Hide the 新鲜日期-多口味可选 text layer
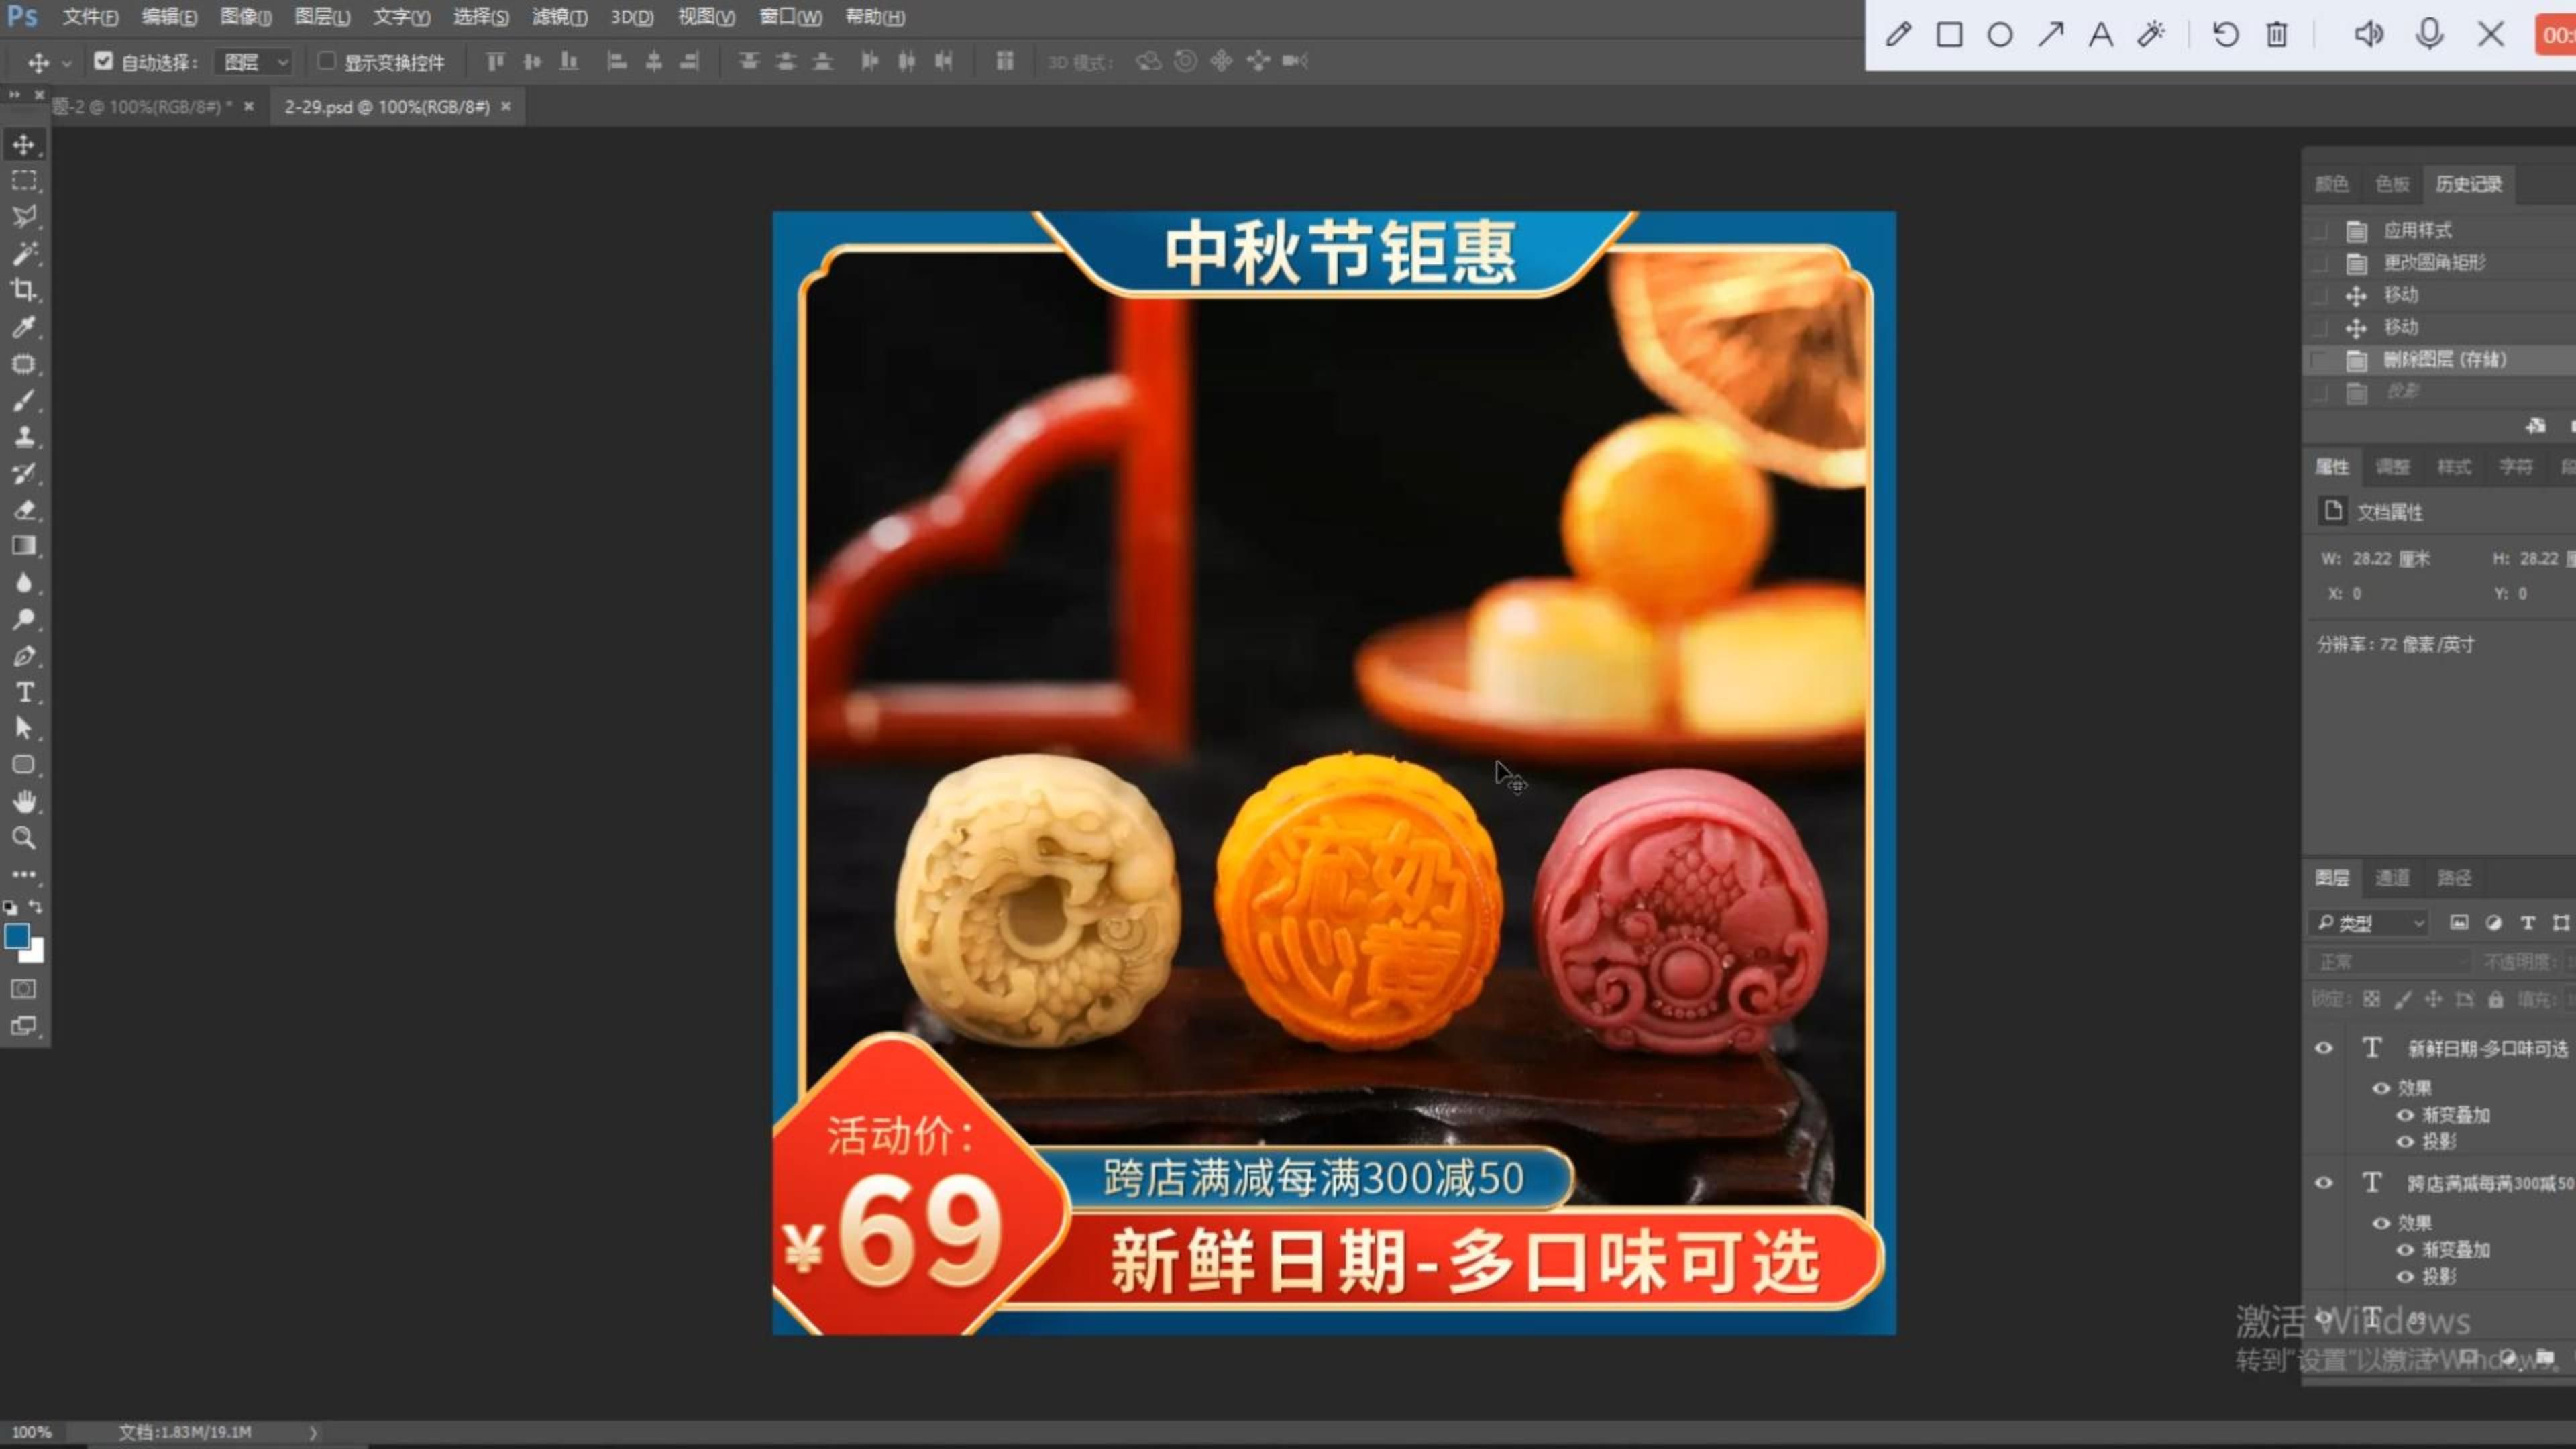Image resolution: width=2576 pixels, height=1449 pixels. coord(2324,1048)
